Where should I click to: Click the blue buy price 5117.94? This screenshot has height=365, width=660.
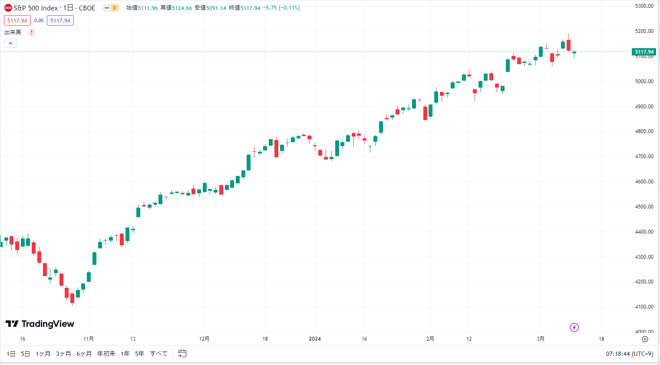point(60,20)
